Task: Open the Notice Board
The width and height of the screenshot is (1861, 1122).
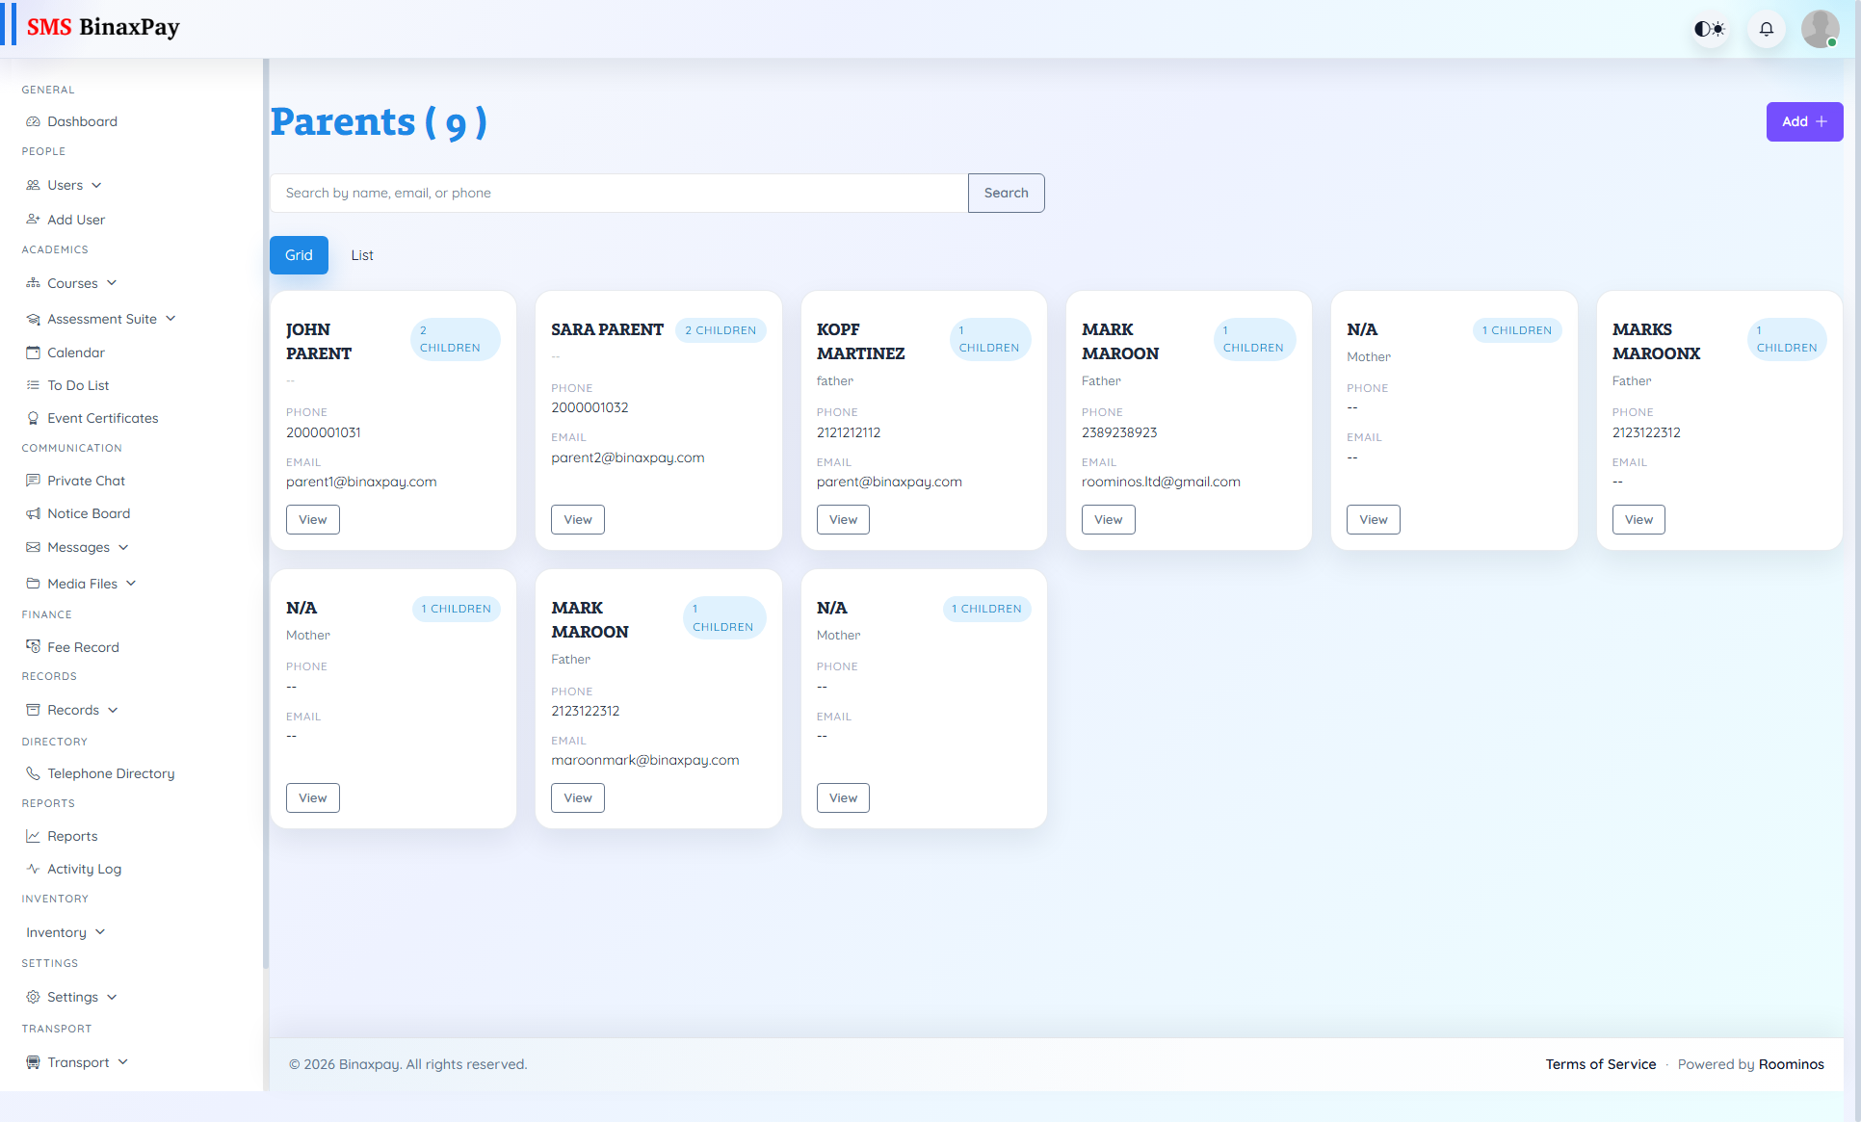Action: [x=89, y=513]
